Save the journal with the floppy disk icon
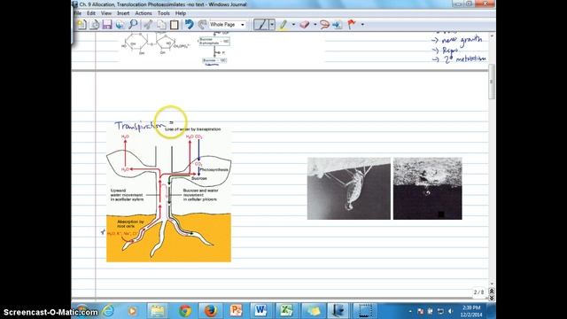This screenshot has height=319, width=567. pos(107,25)
